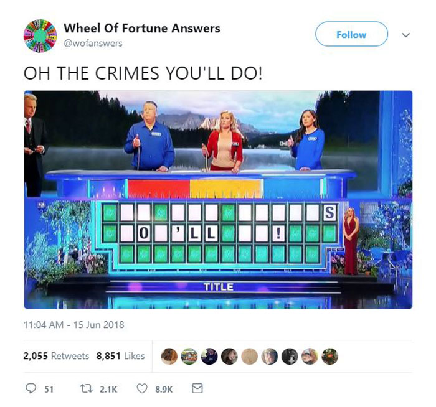Click the 2.1K retweet count
Screen dimensions: 436x407
click(108, 389)
